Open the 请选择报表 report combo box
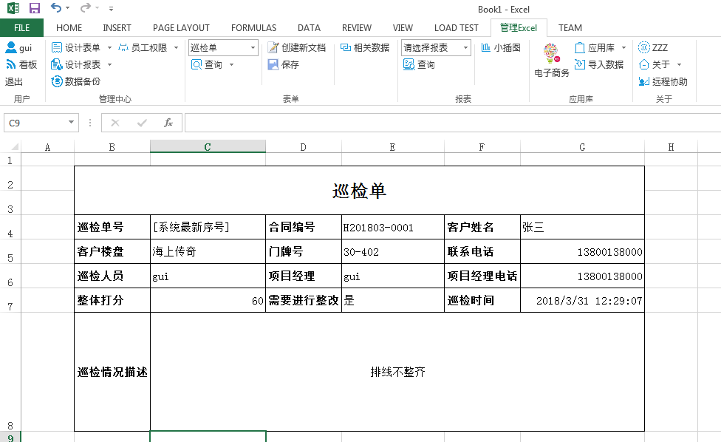This screenshot has width=721, height=442. pos(436,47)
